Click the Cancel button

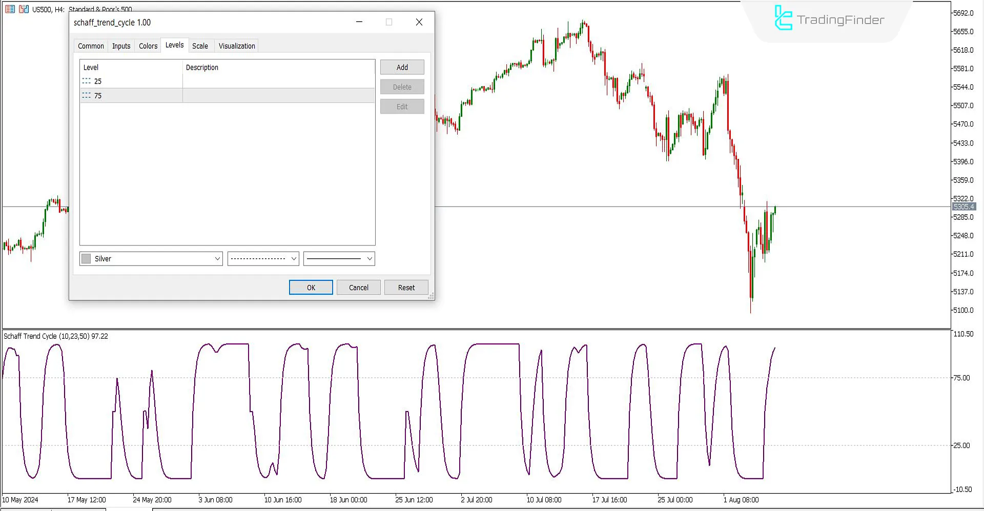click(x=358, y=288)
